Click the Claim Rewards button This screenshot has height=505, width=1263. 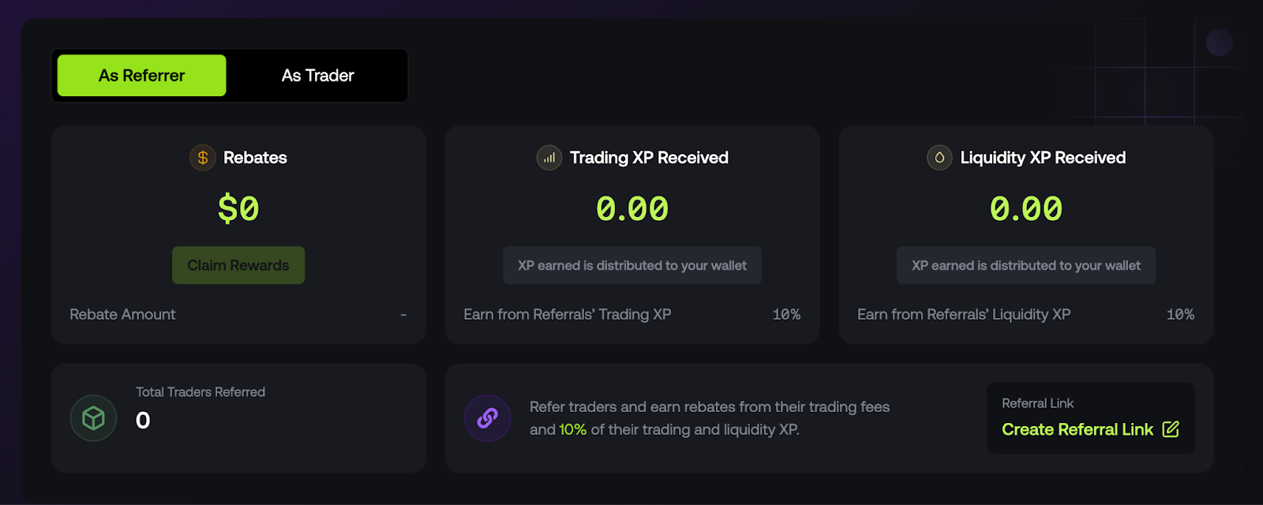(238, 265)
